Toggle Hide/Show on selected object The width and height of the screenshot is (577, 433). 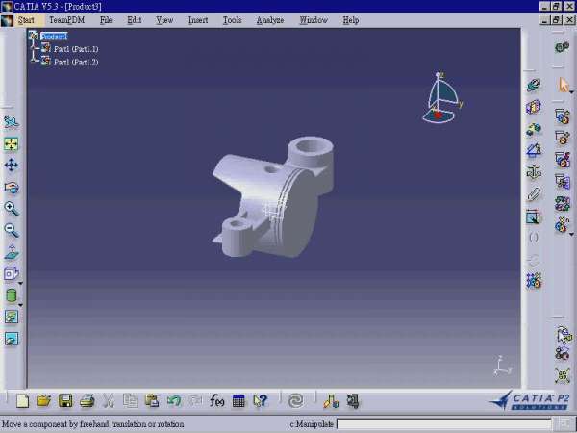pos(12,317)
